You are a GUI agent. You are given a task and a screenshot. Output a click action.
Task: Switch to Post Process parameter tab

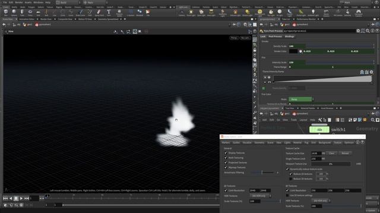coord(275,37)
